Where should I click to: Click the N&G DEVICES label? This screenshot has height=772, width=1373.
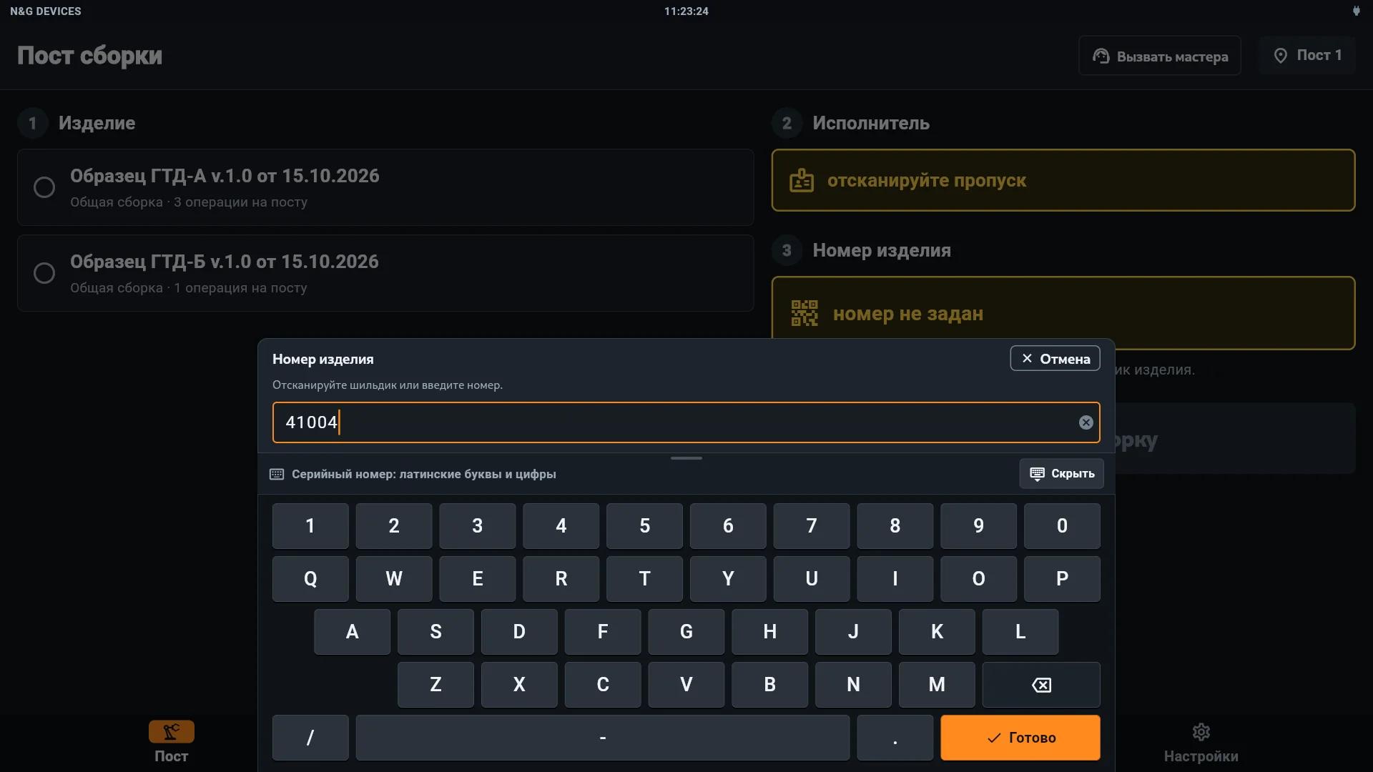46,11
